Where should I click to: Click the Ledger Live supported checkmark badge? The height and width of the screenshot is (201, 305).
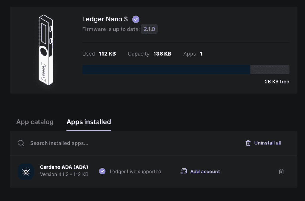pyautogui.click(x=102, y=172)
